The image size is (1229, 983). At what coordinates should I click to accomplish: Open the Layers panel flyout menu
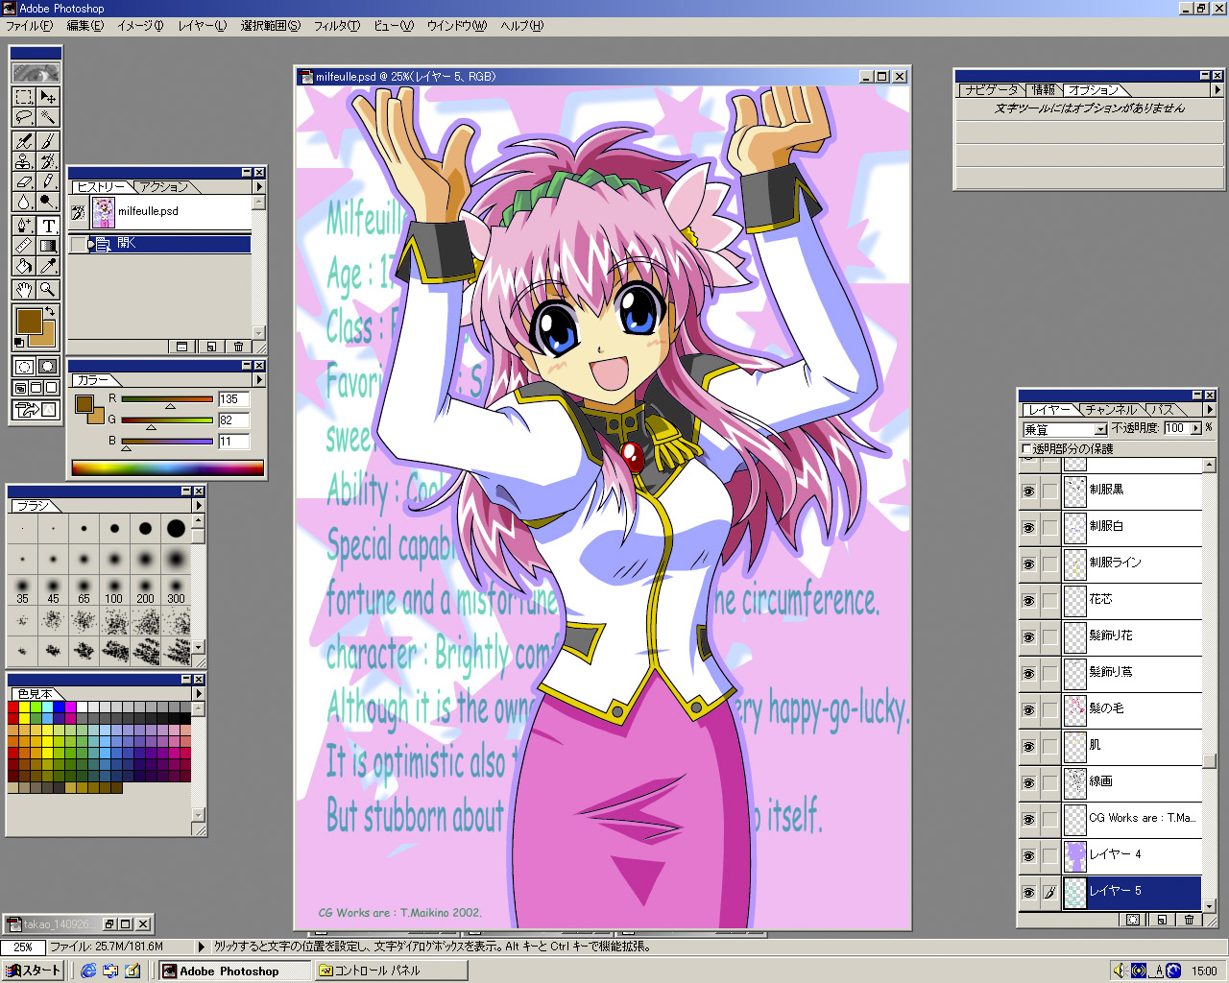click(1210, 409)
